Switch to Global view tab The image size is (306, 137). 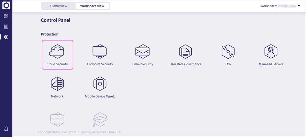click(59, 6)
